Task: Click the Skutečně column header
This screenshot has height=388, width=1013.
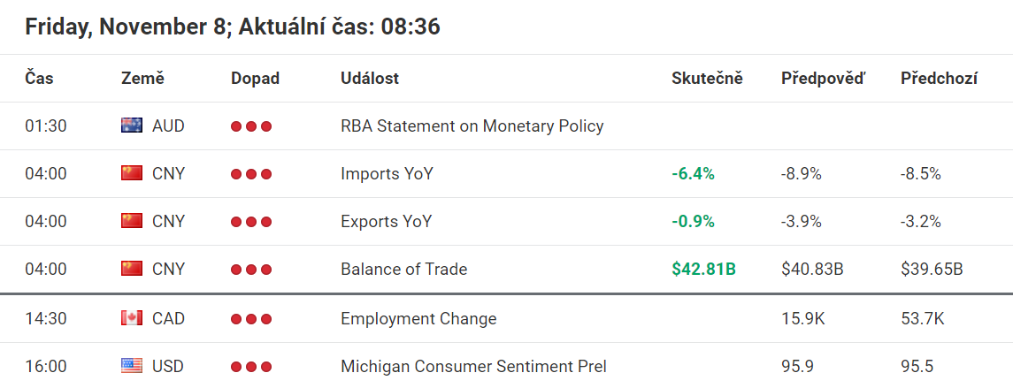Action: pyautogui.click(x=707, y=78)
